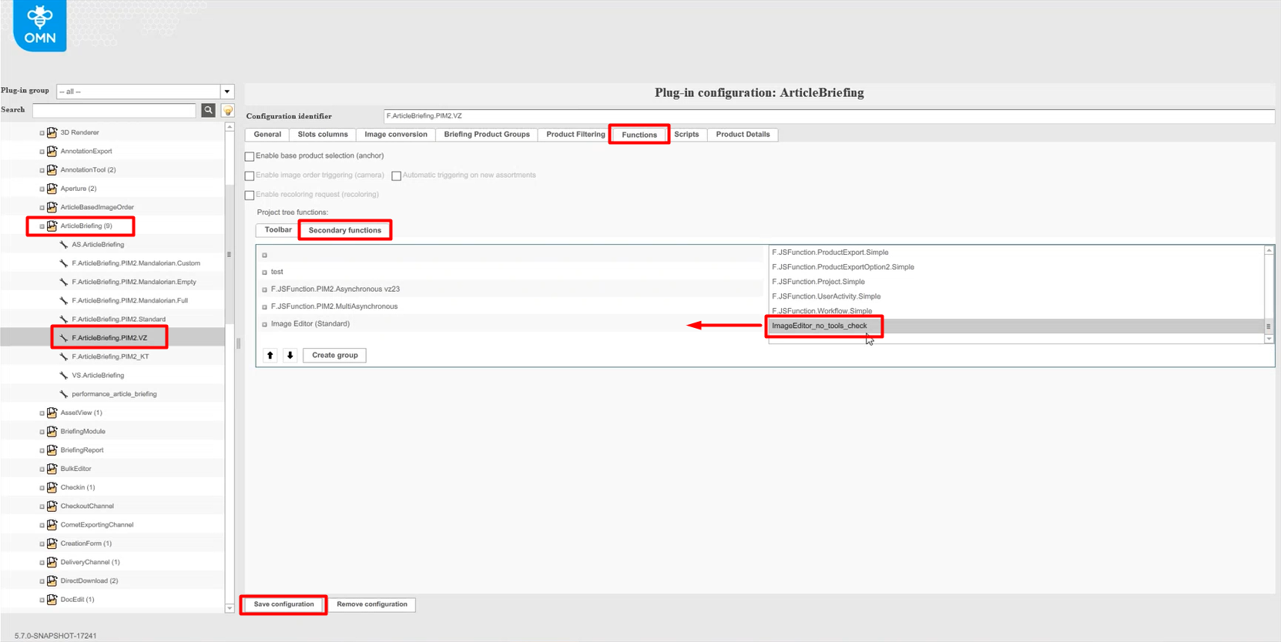
Task: Click the DirectDownload plug-in icon
Action: (x=52, y=581)
